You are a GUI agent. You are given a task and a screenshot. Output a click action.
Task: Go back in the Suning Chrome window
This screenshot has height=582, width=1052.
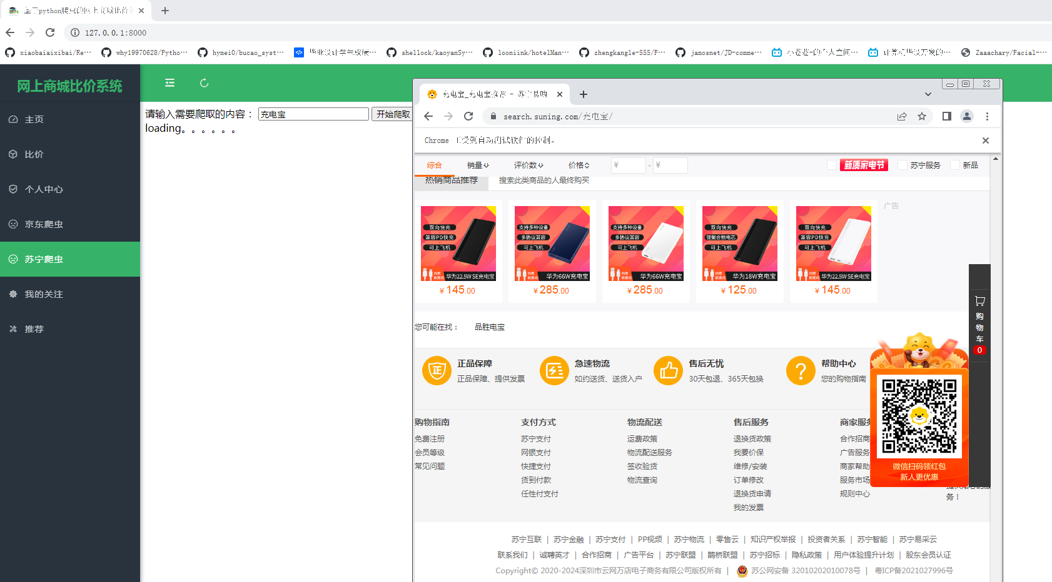click(428, 116)
